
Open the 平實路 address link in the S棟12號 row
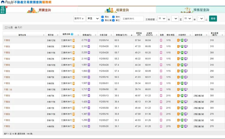(x=7, y=40)
